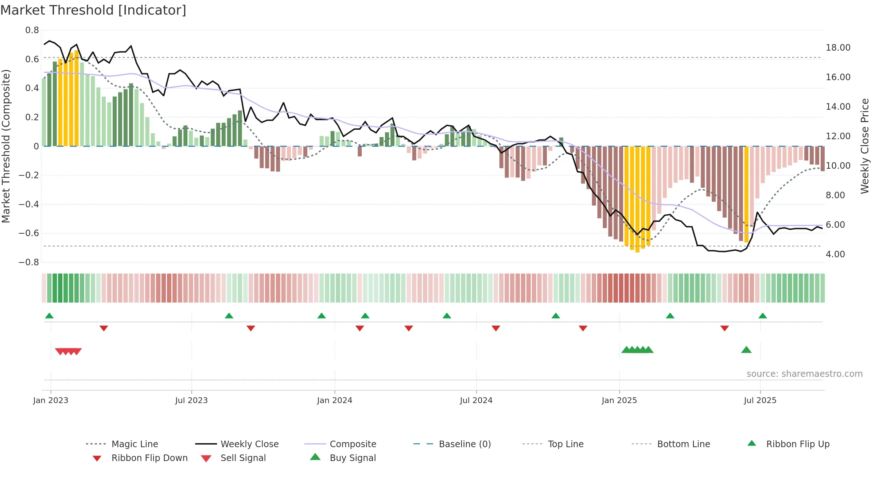Click the Jul 2023 x-axis label
The height and width of the screenshot is (492, 875).
tap(191, 400)
